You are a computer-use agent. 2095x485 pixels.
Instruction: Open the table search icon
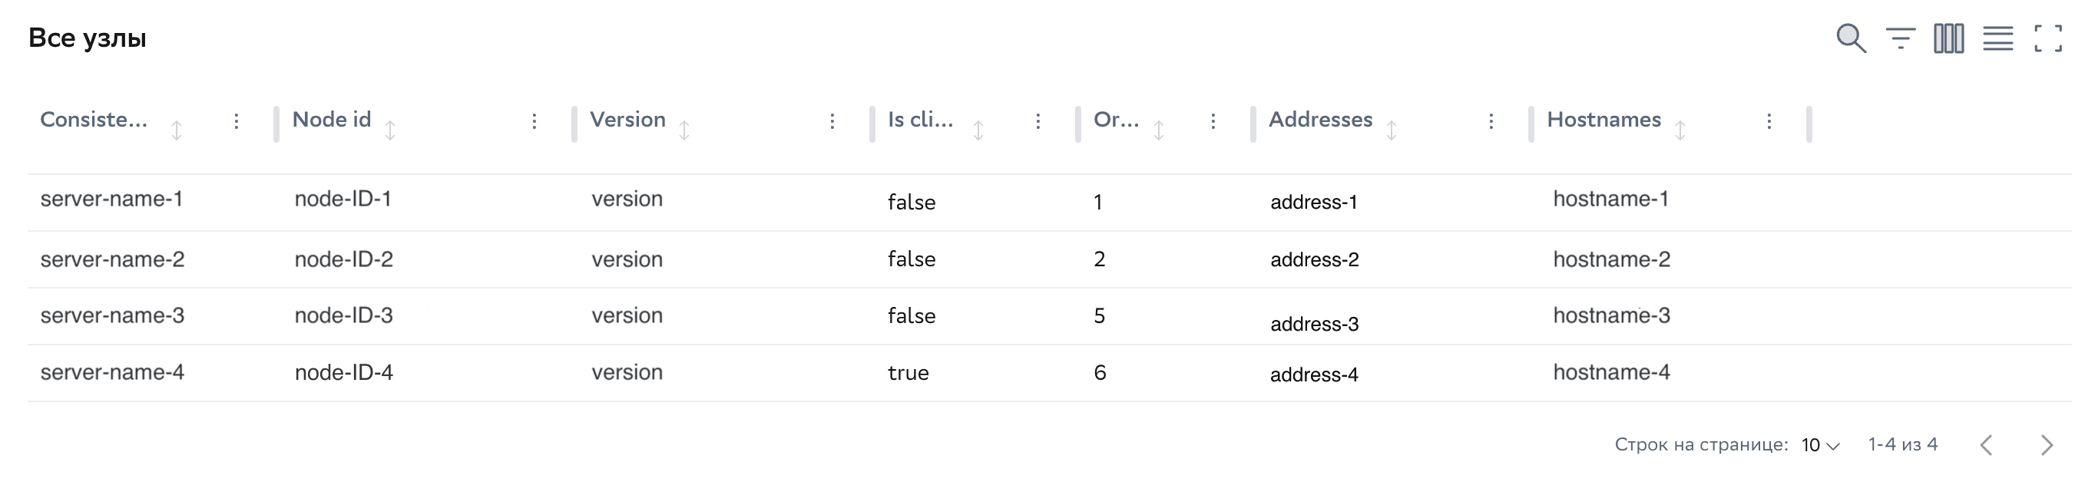[x=1852, y=38]
